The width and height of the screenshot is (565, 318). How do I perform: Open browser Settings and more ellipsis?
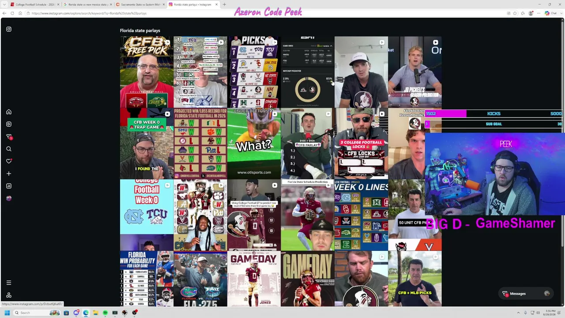tap(539, 13)
